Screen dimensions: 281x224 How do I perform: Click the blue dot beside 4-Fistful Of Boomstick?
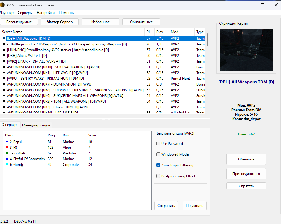tap(7, 159)
